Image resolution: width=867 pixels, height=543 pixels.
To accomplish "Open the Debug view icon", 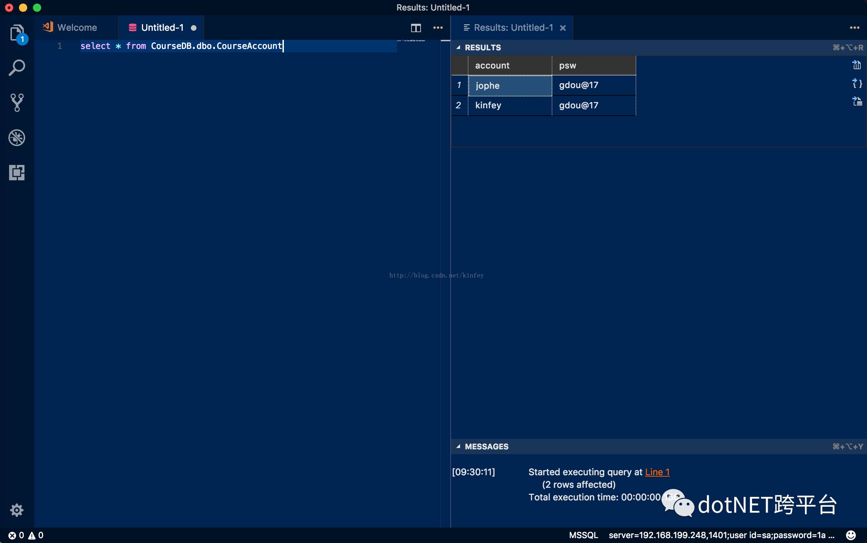I will click(16, 138).
